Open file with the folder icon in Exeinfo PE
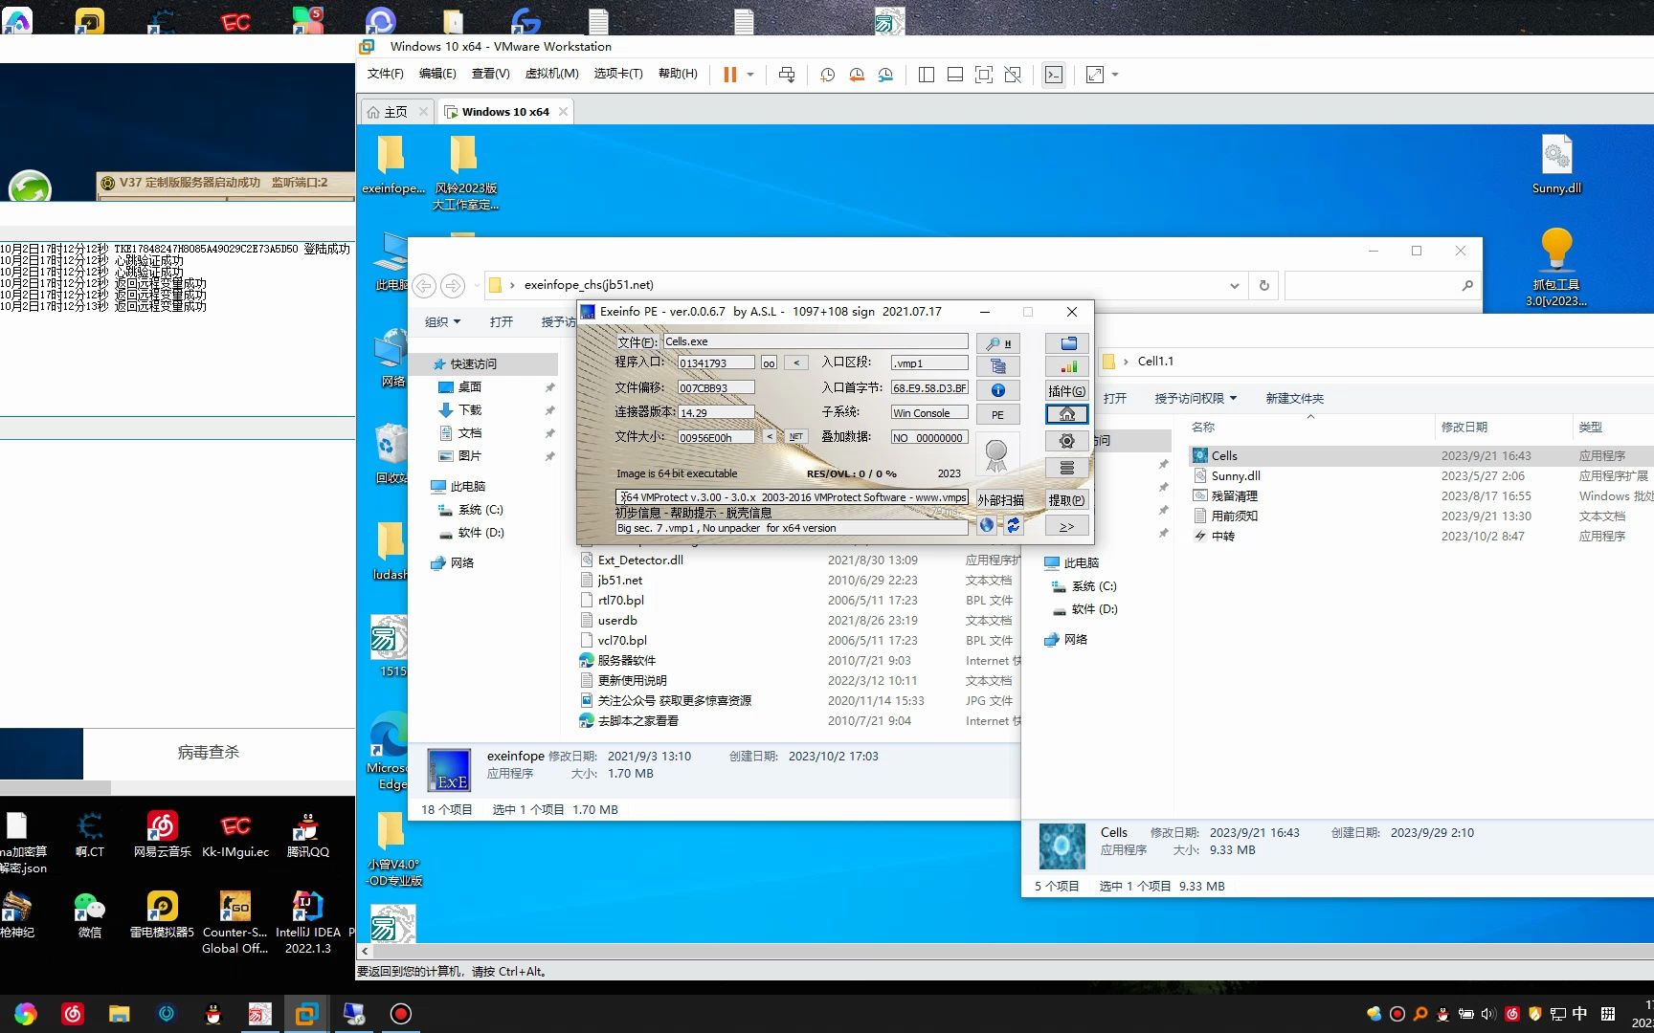 [x=1066, y=342]
